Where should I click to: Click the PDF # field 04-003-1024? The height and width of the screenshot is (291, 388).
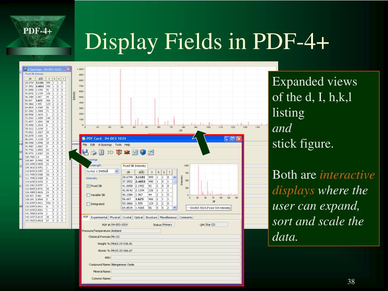click(119, 225)
